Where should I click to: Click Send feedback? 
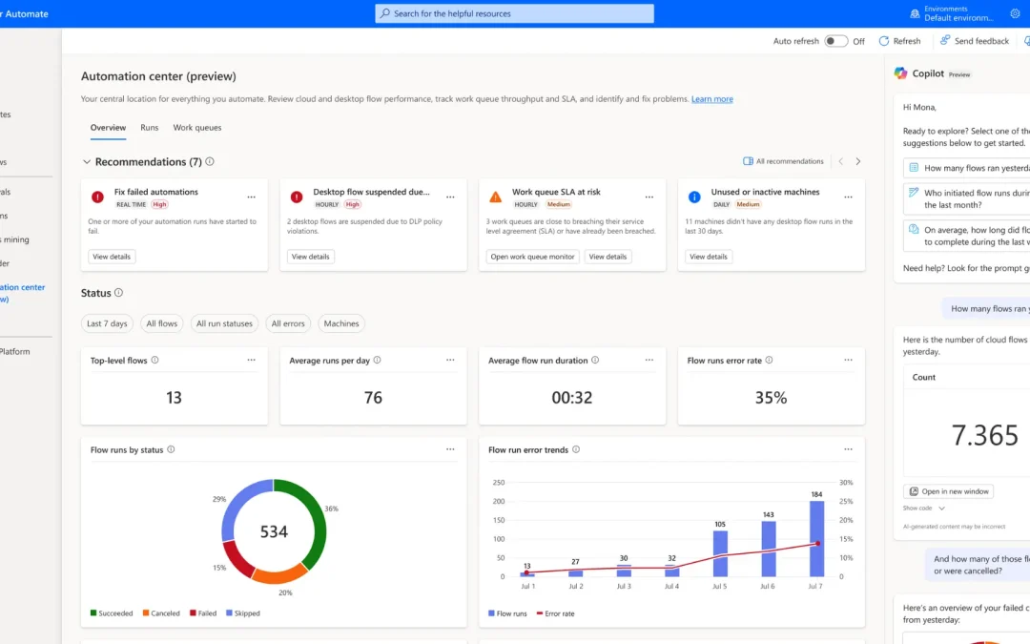click(x=974, y=41)
